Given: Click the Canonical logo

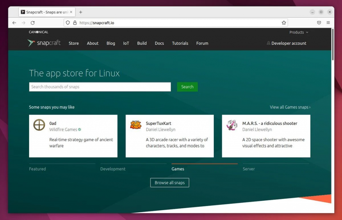Looking at the screenshot, I should [38, 32].
